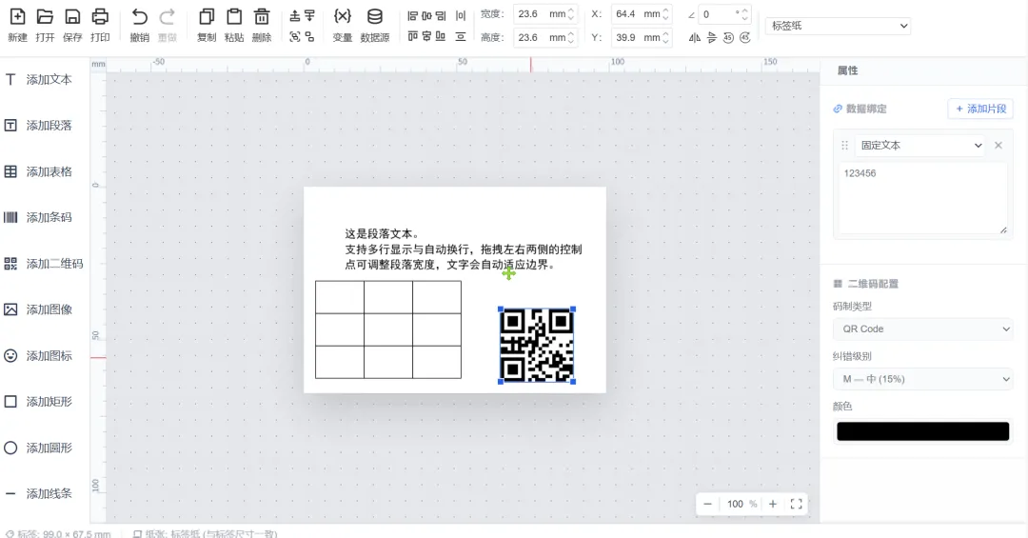The width and height of the screenshot is (1028, 538).
Task: Zoom in canvas with plus button
Action: click(x=773, y=504)
